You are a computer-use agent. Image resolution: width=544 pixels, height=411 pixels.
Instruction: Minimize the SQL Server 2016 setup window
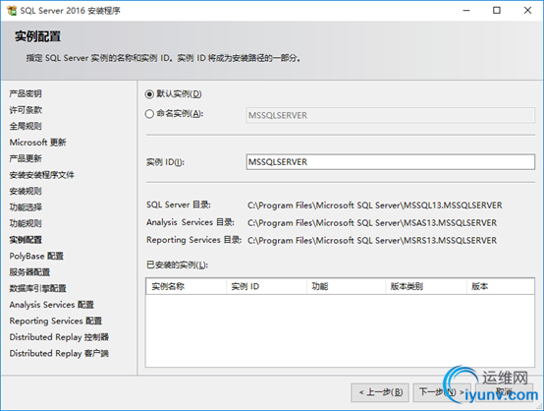pyautogui.click(x=466, y=11)
